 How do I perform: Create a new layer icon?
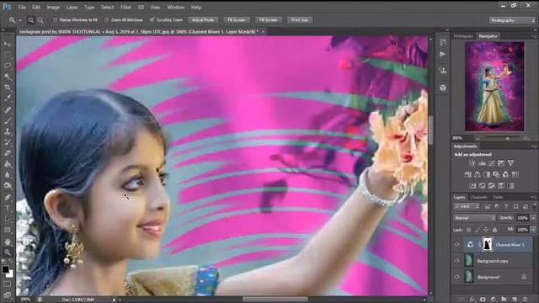515,300
